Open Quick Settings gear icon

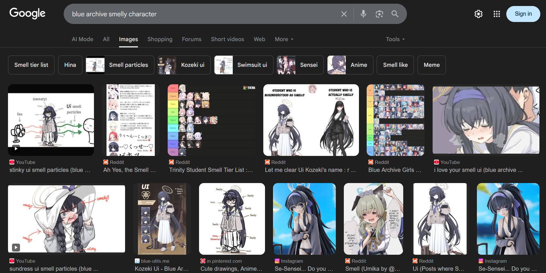click(x=479, y=14)
